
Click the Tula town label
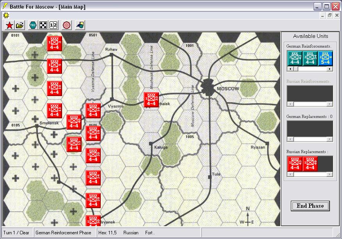coord(216,174)
